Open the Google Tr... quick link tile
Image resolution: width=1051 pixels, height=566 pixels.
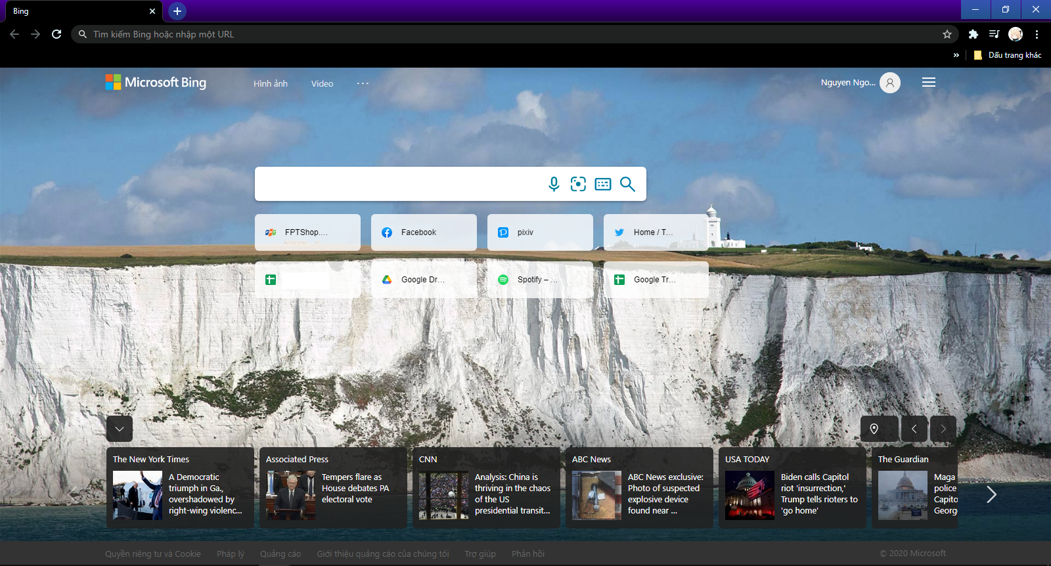[656, 280]
